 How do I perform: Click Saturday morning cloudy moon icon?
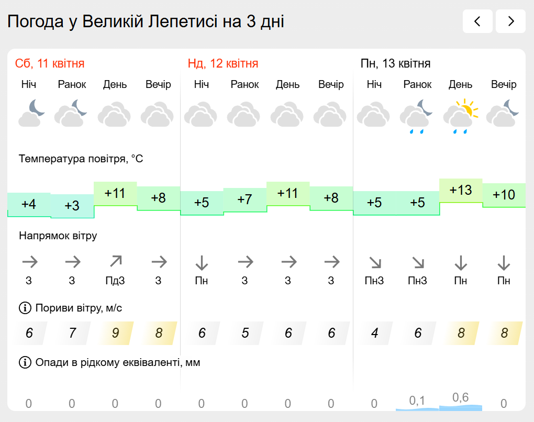coord(72,113)
